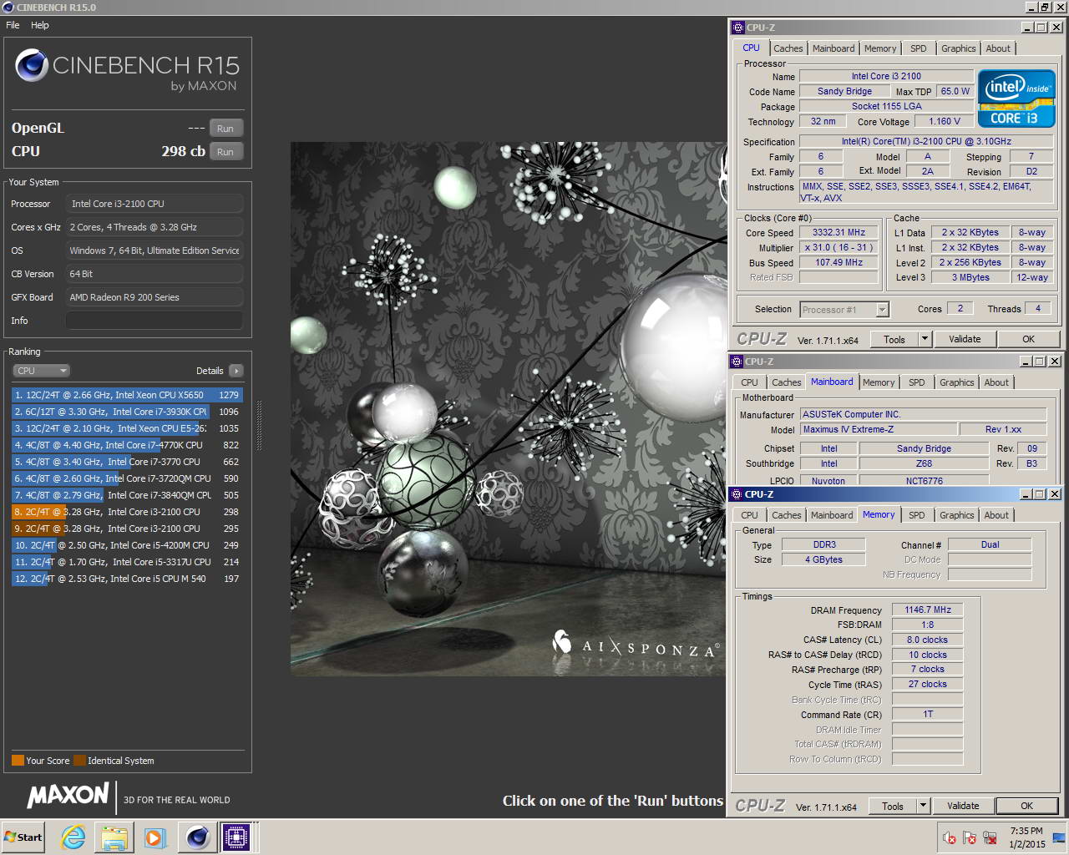This screenshot has height=855, width=1069.
Task: Click the MAXON logo at bottom
Action: pos(68,796)
